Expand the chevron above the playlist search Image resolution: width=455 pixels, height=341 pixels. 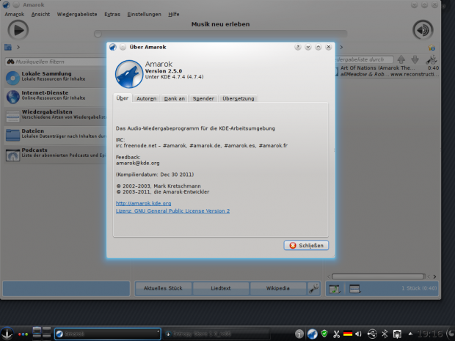(x=341, y=47)
